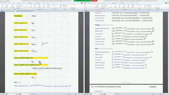Viewport: 169px width, 95px height.
Task: Open the Programming palette in right window
Action: pyautogui.click(x=124, y=6)
